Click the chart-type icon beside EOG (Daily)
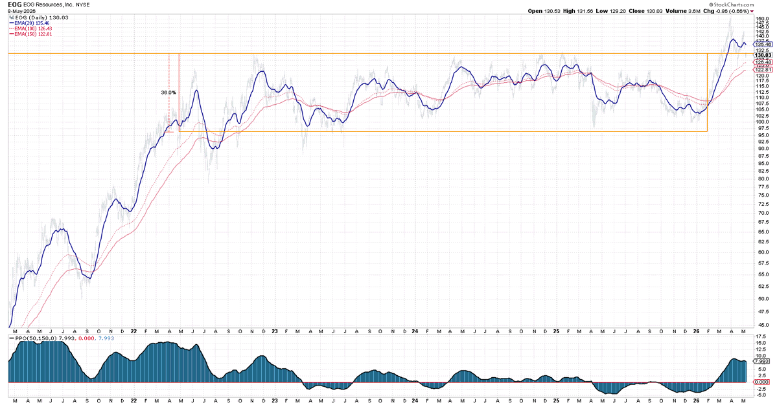This screenshot has height=405, width=777. (x=12, y=17)
